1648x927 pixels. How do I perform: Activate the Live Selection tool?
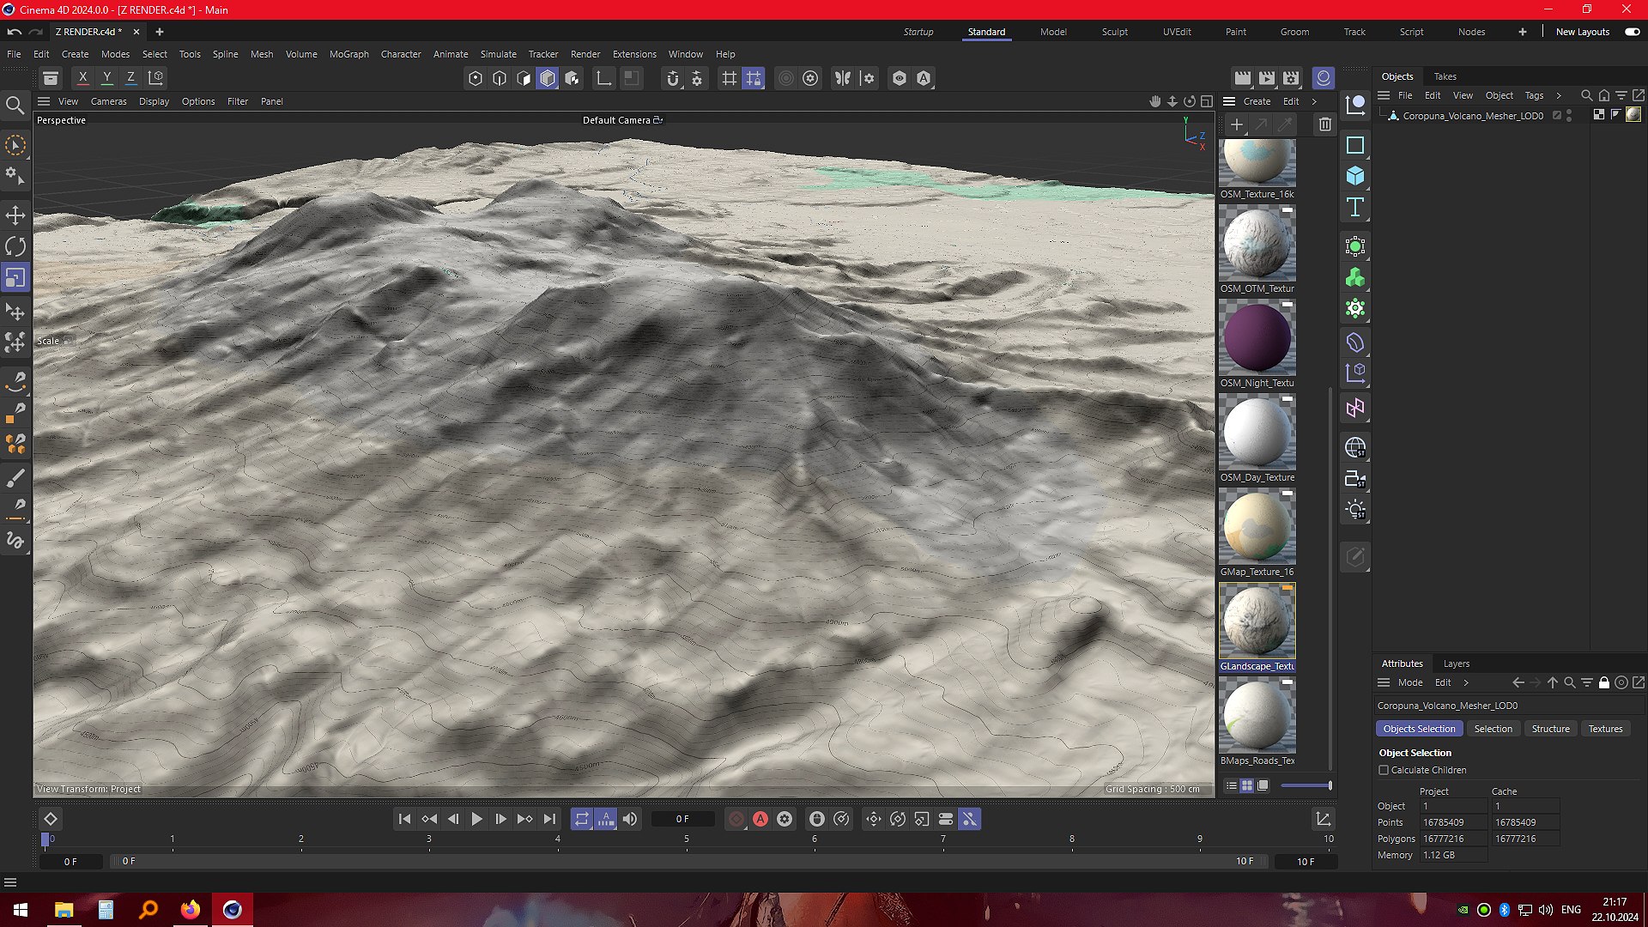(15, 145)
